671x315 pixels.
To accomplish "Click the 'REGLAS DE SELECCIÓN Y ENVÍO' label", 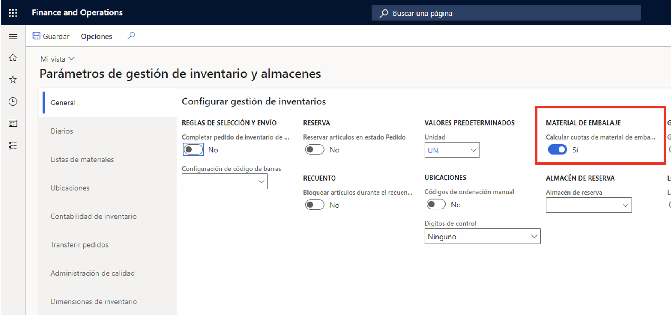I will click(229, 123).
